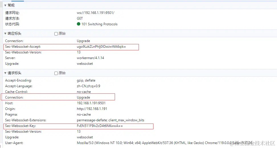Collapse the 响应标头 section
Viewport: 277px width, 148px height.
5,34
